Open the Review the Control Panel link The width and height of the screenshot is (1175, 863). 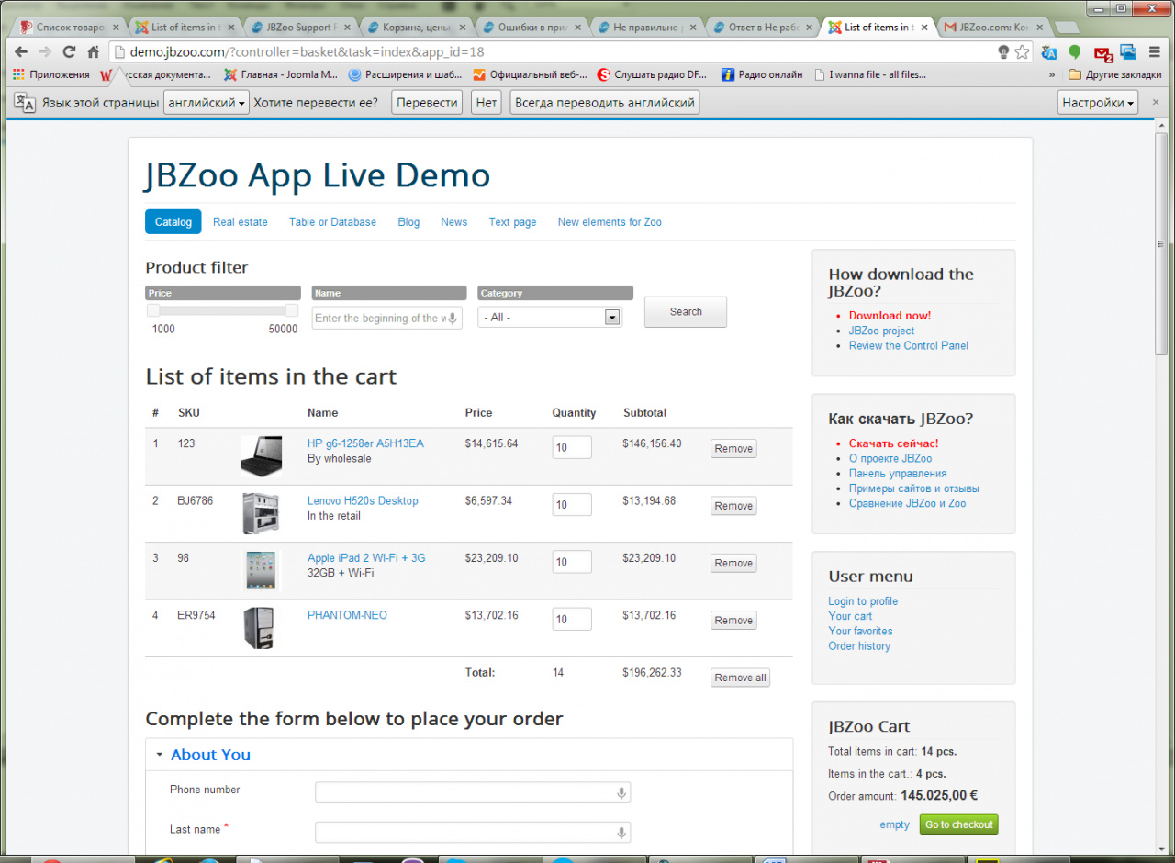(x=909, y=345)
